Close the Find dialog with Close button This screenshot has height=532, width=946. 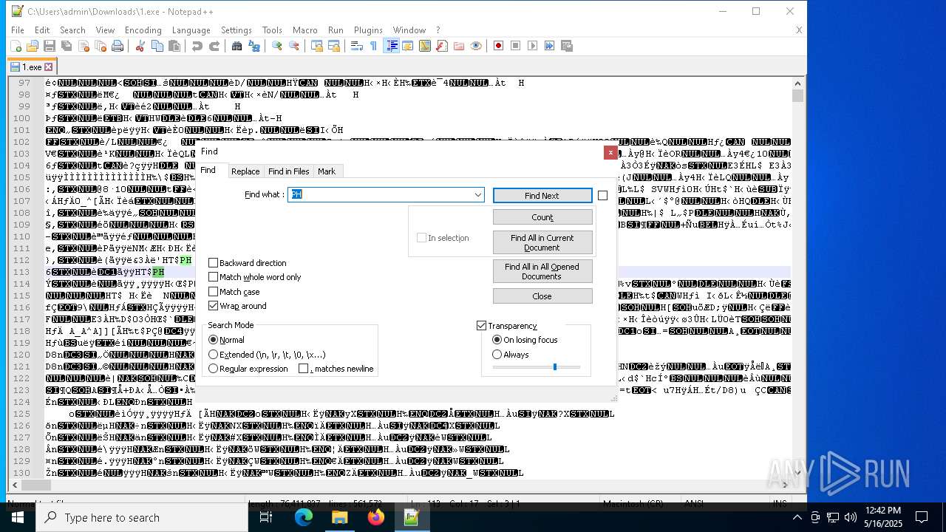[x=542, y=296]
